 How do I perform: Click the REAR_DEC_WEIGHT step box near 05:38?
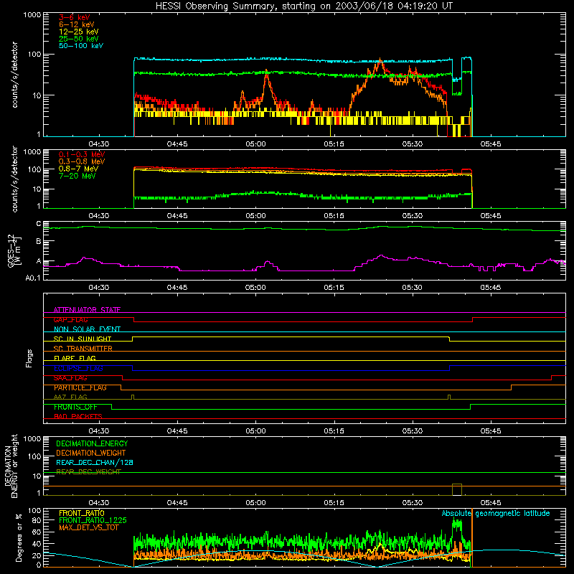point(457,489)
